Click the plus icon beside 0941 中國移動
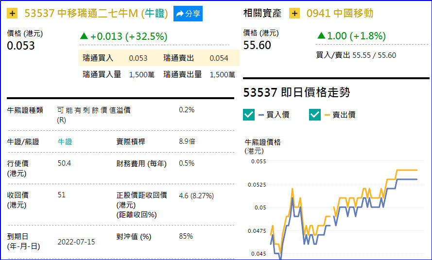Screen dimensions: 432x260 point(294,14)
